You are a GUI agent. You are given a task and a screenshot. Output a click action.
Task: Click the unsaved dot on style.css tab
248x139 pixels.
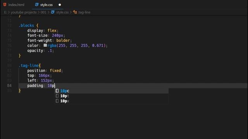tap(60, 5)
